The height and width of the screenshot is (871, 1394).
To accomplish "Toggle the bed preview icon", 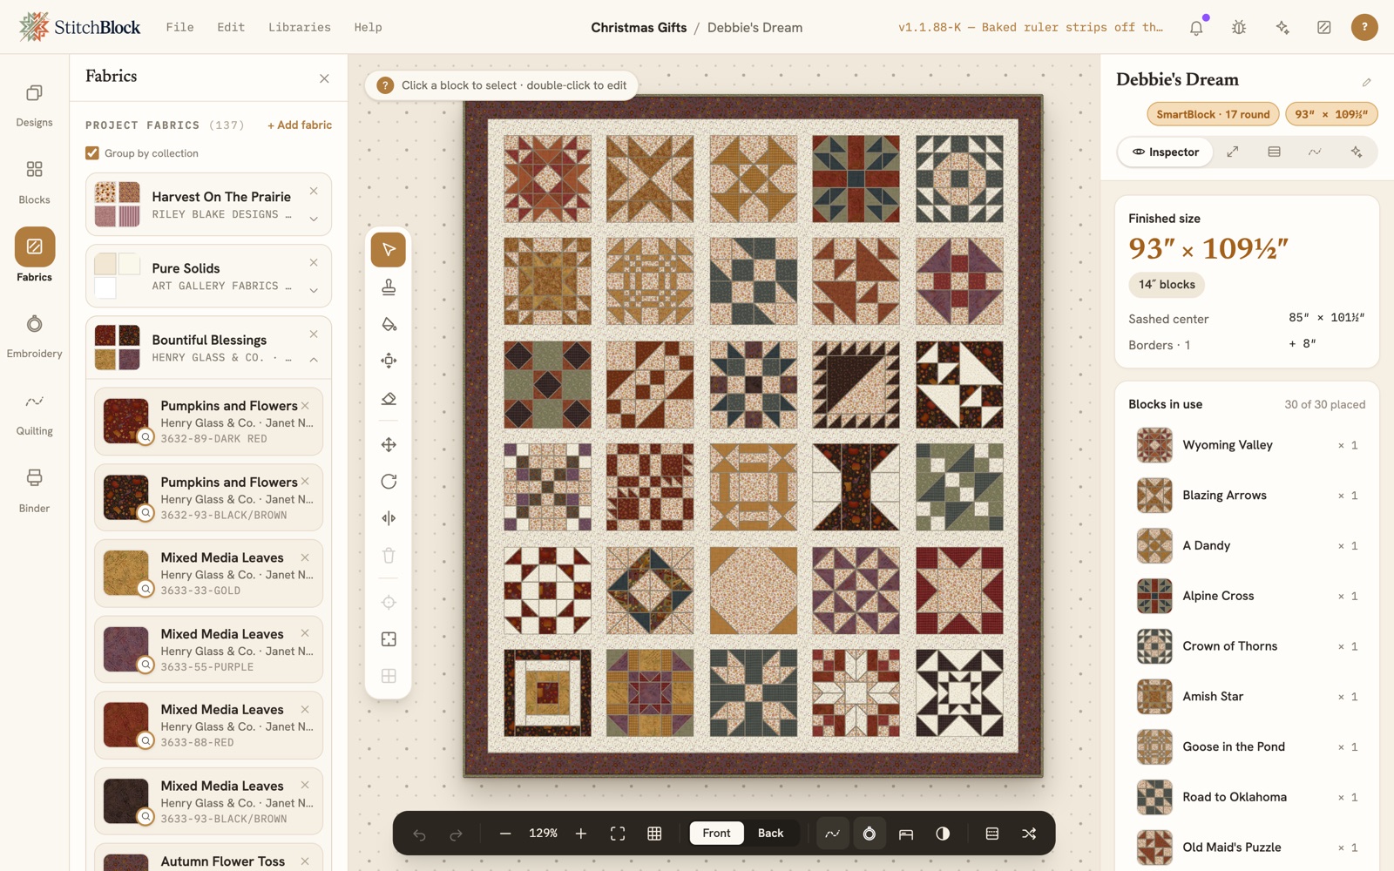I will tap(906, 834).
